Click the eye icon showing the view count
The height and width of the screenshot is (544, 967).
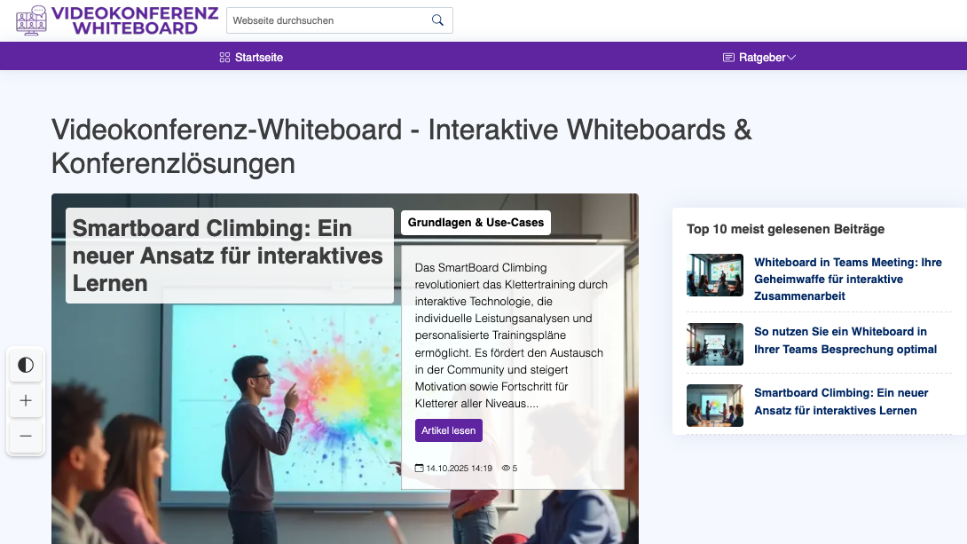coord(504,468)
